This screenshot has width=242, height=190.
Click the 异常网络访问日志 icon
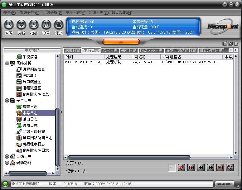[x=19, y=138]
